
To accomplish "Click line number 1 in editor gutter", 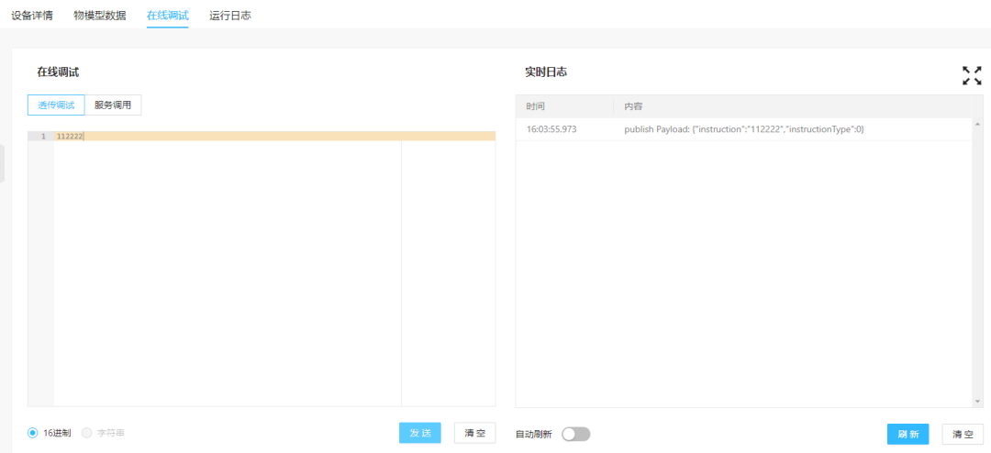I will (x=43, y=136).
